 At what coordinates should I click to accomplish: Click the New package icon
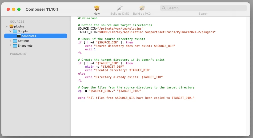(x=97, y=8)
